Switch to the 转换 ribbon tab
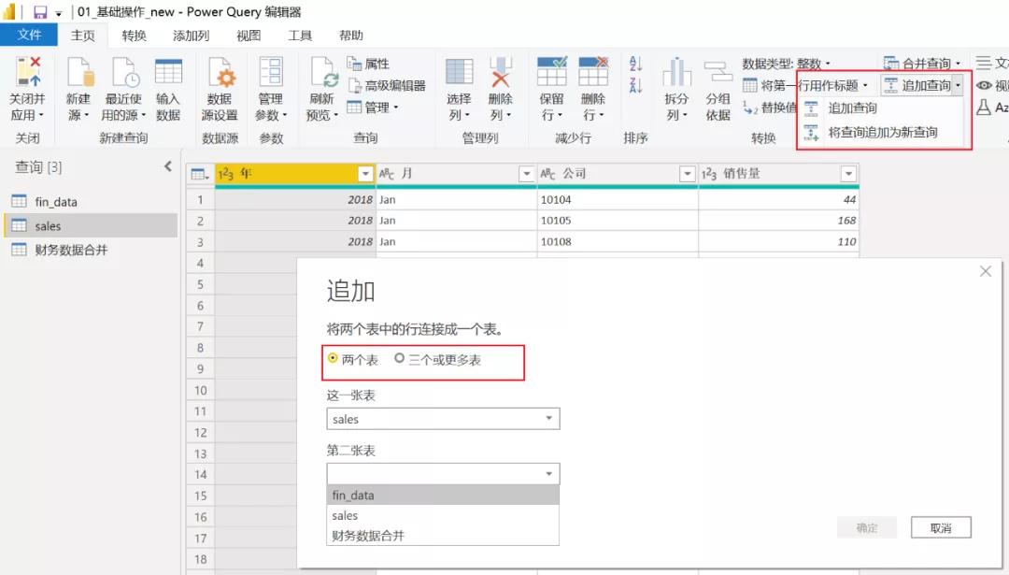Viewport: 1009px width, 575px height. coord(134,36)
